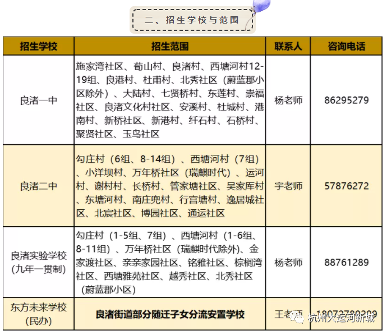Click phone number 57876272
This screenshot has width=387, height=335.
tap(346, 186)
